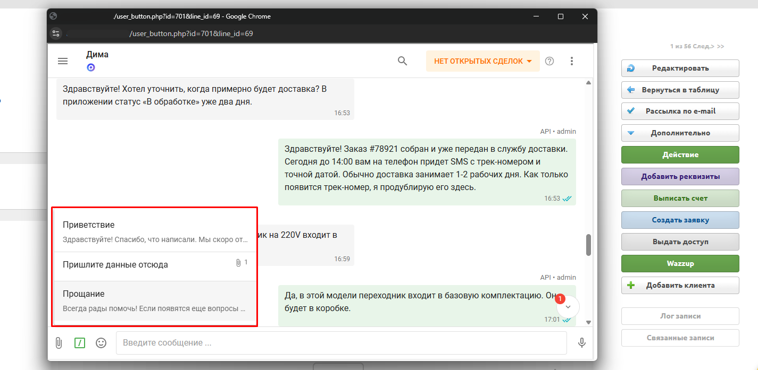Image resolution: width=758 pixels, height=370 pixels.
Task: Expand the Дополнительно dropdown button
Action: 680,133
